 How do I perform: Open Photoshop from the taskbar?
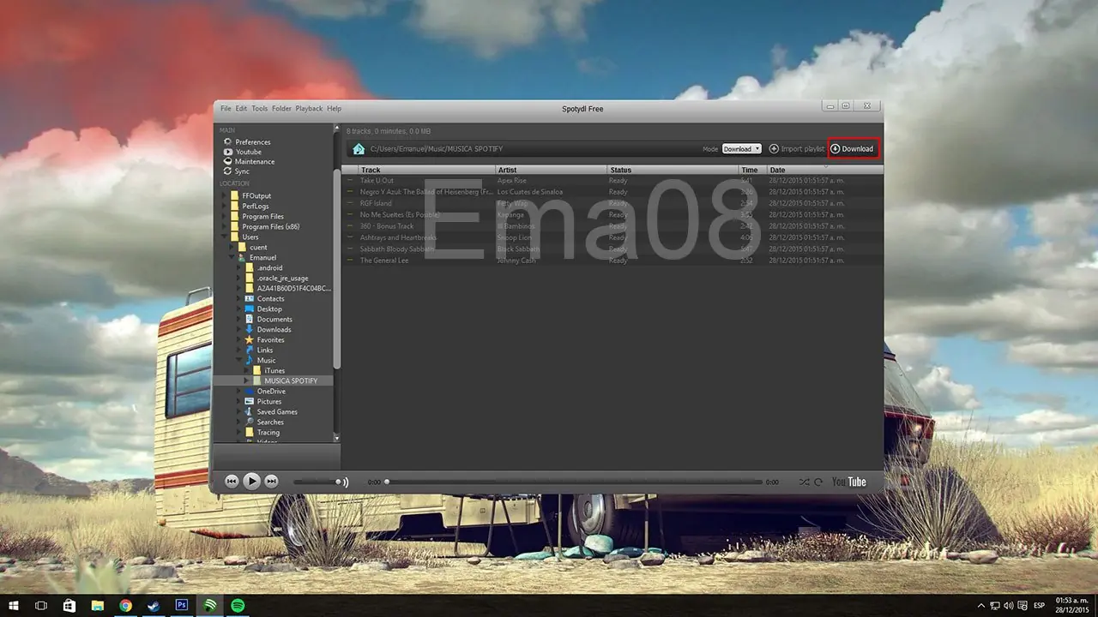click(182, 606)
